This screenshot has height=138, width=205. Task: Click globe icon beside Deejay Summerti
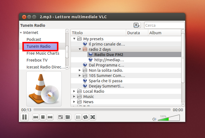pyautogui.click(x=85, y=86)
